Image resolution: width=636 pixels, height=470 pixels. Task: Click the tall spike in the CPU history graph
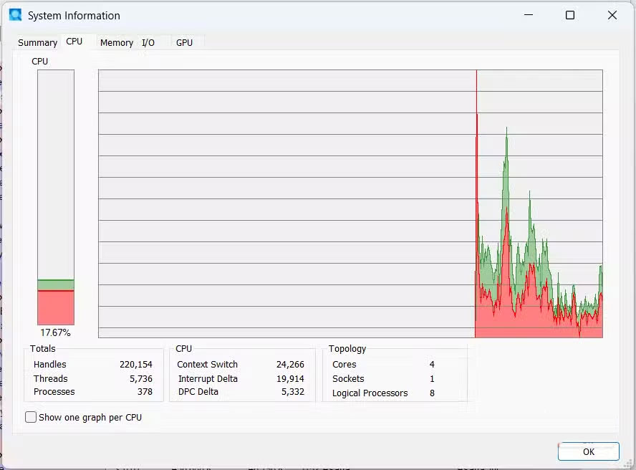[x=507, y=143]
